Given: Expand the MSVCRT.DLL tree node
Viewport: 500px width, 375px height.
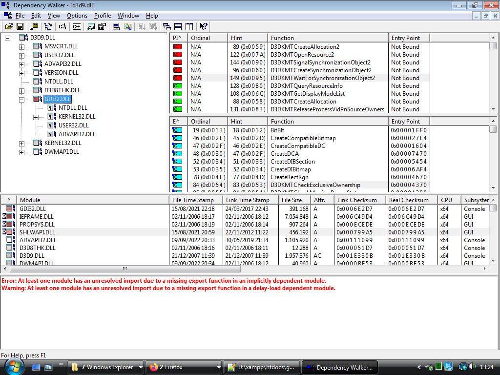Looking at the screenshot, I should pos(21,47).
